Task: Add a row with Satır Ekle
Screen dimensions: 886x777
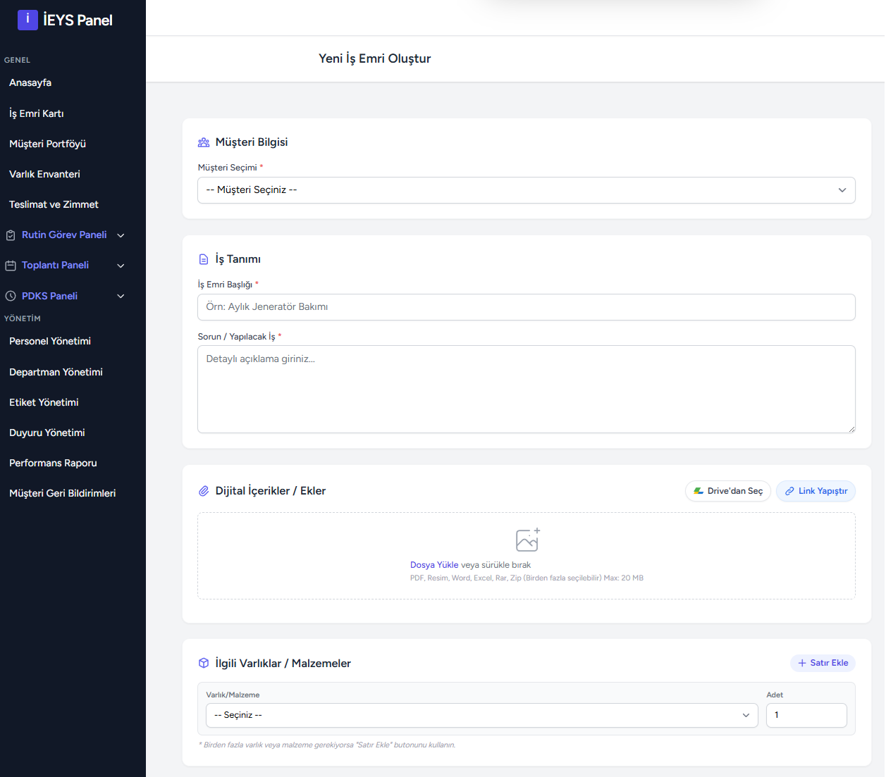Action: tap(823, 663)
